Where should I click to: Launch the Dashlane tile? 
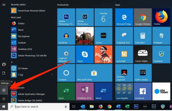tap(161, 54)
